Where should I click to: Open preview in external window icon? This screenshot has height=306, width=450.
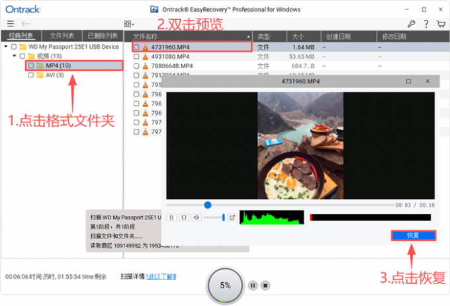click(232, 217)
